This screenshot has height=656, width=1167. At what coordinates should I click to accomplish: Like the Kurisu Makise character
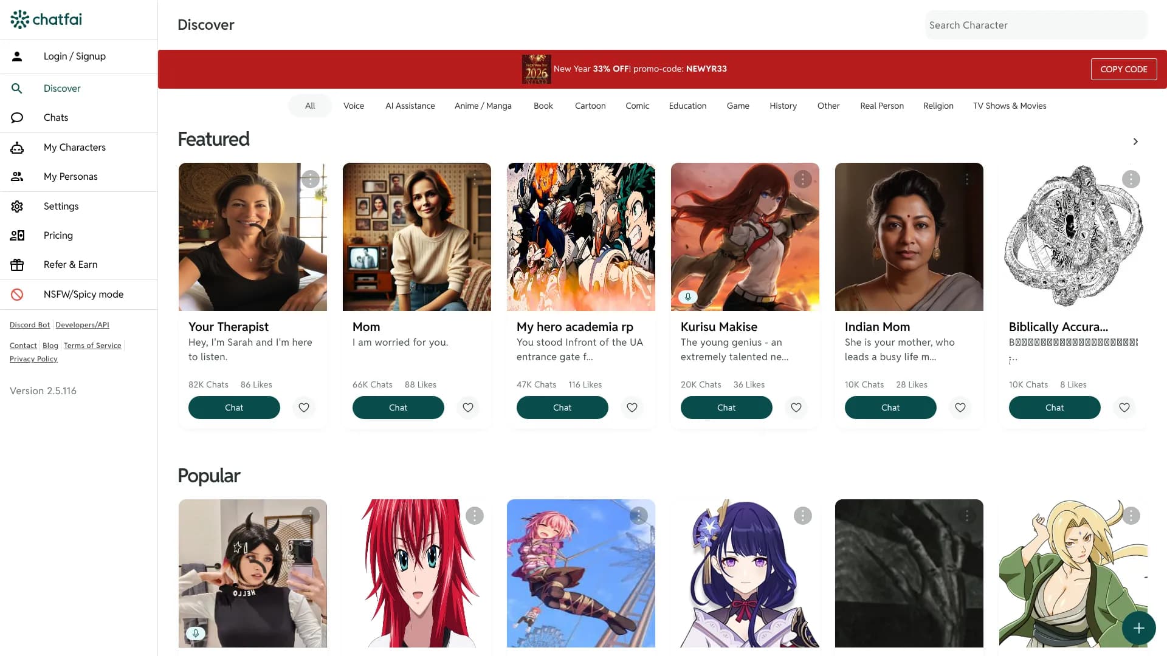pos(796,408)
